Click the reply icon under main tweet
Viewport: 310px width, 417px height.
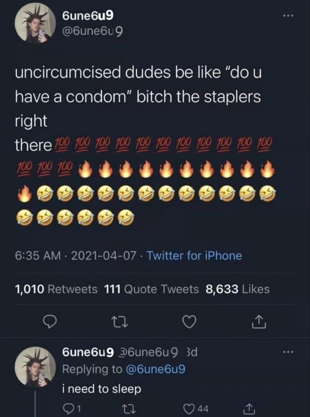point(50,322)
